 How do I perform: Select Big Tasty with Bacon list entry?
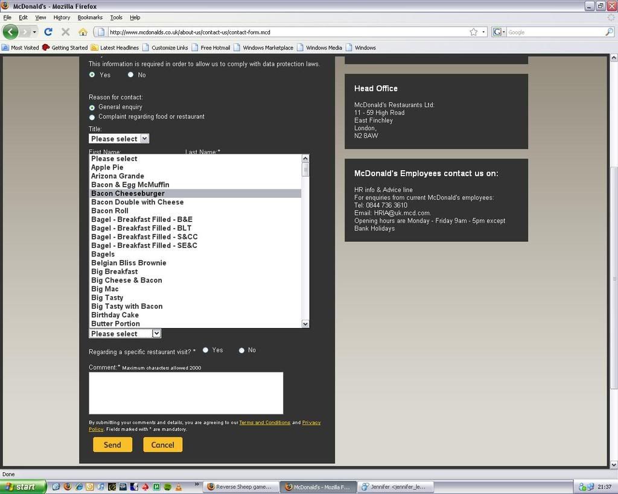click(195, 306)
